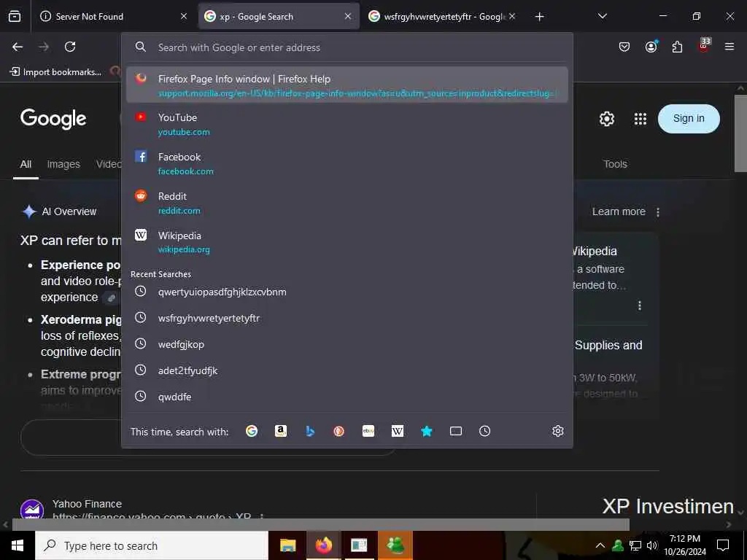Viewport: 747px width, 560px height.
Task: Open AI Overview more options dots
Action: [658, 212]
